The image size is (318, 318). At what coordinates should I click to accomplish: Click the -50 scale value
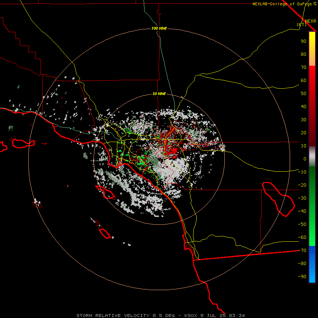[x=302, y=224]
